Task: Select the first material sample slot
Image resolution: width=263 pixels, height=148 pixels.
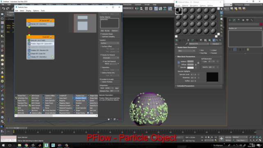Action: click(x=179, y=11)
